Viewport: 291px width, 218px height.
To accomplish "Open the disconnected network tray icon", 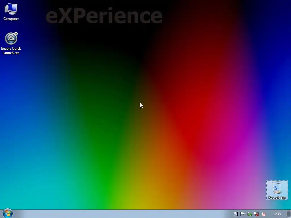I will 256,214.
